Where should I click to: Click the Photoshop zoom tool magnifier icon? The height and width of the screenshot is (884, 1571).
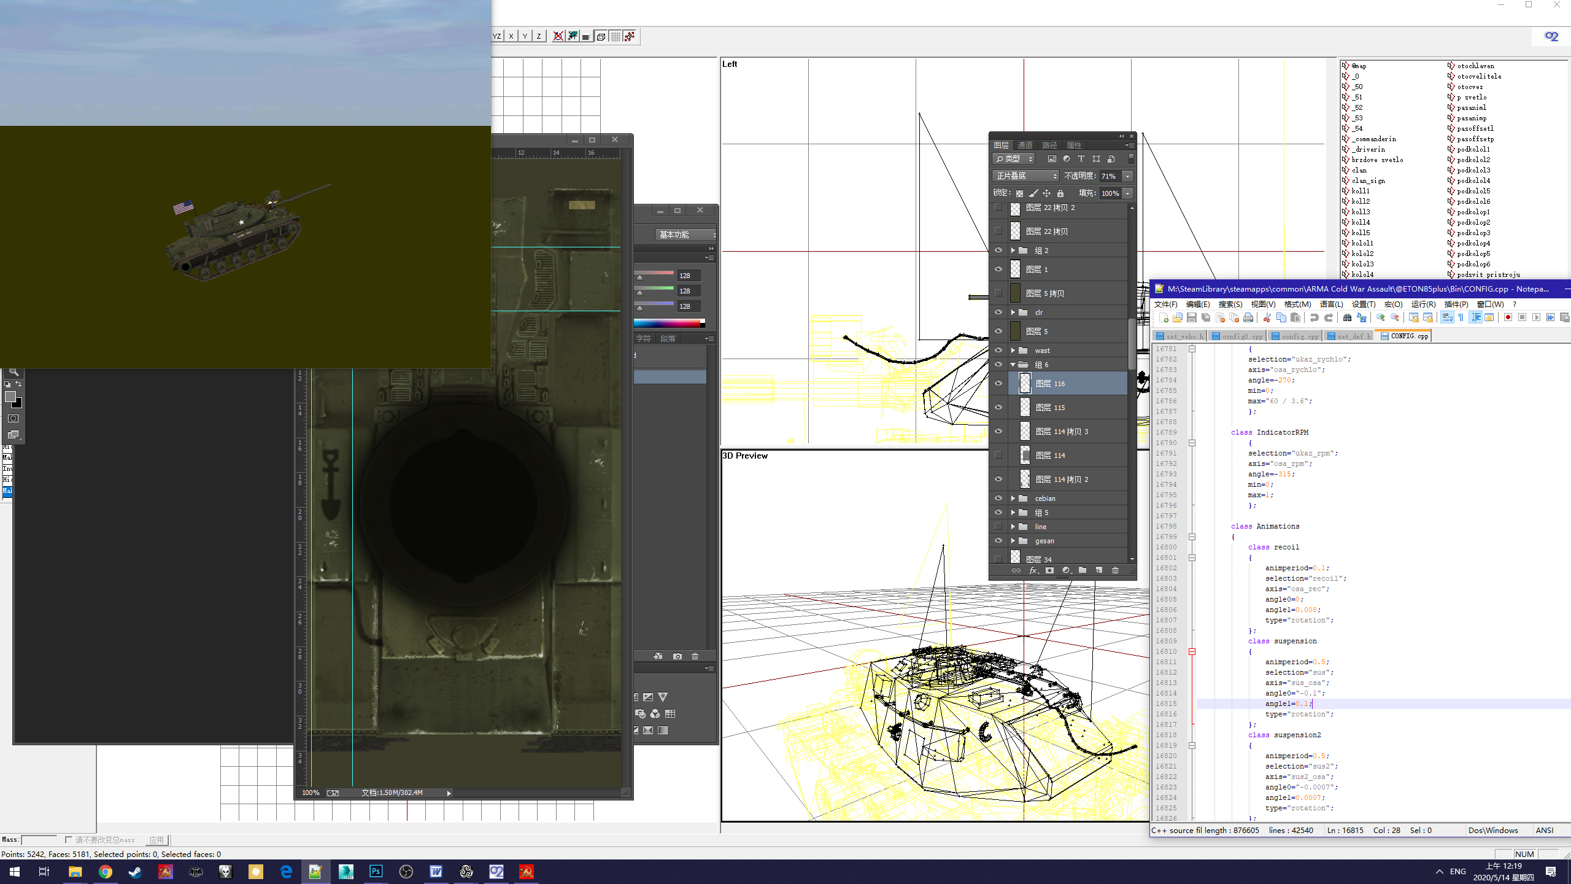pyautogui.click(x=14, y=372)
